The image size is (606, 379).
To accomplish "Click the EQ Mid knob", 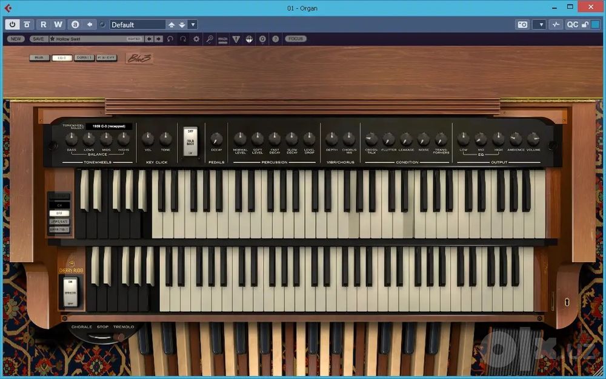I will (481, 139).
